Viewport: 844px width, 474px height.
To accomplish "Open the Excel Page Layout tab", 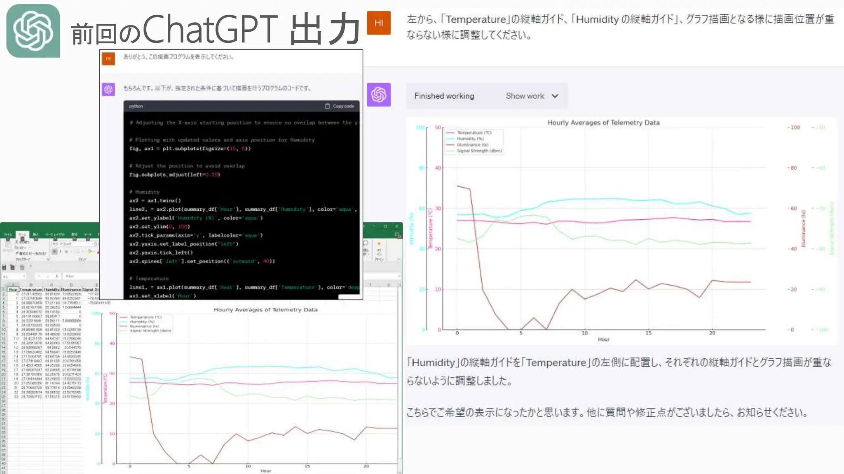I will (x=55, y=235).
